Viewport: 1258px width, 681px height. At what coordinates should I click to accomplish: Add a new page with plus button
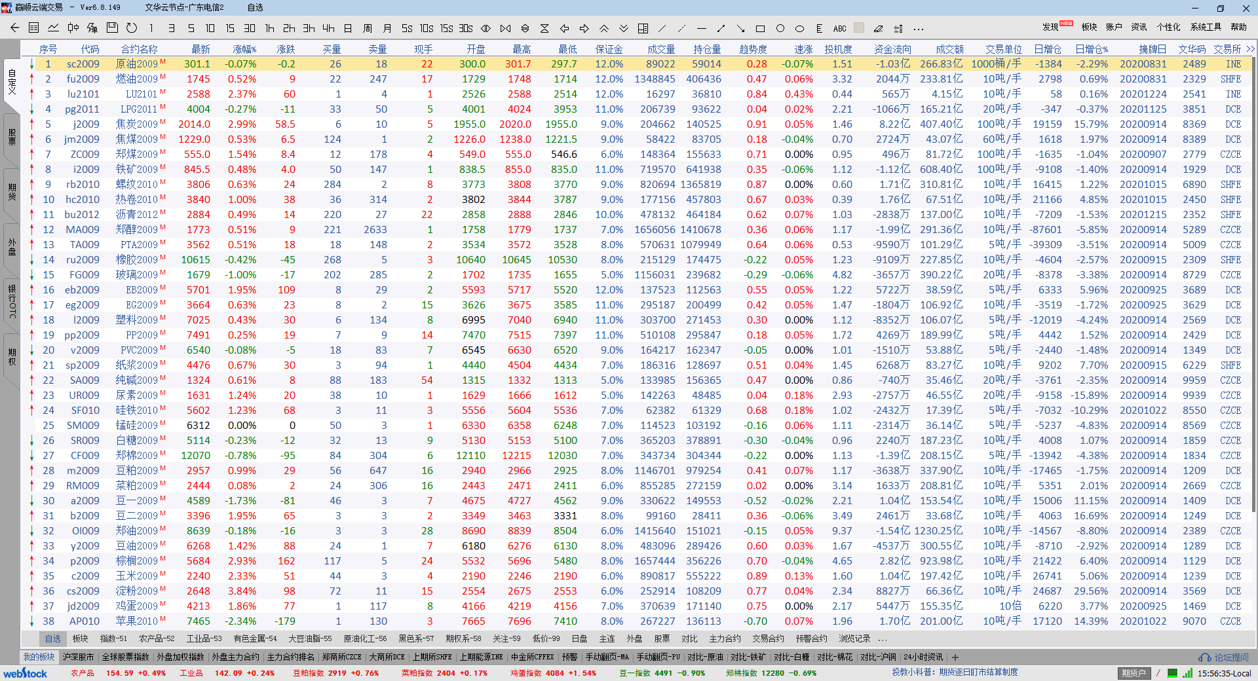(x=955, y=657)
